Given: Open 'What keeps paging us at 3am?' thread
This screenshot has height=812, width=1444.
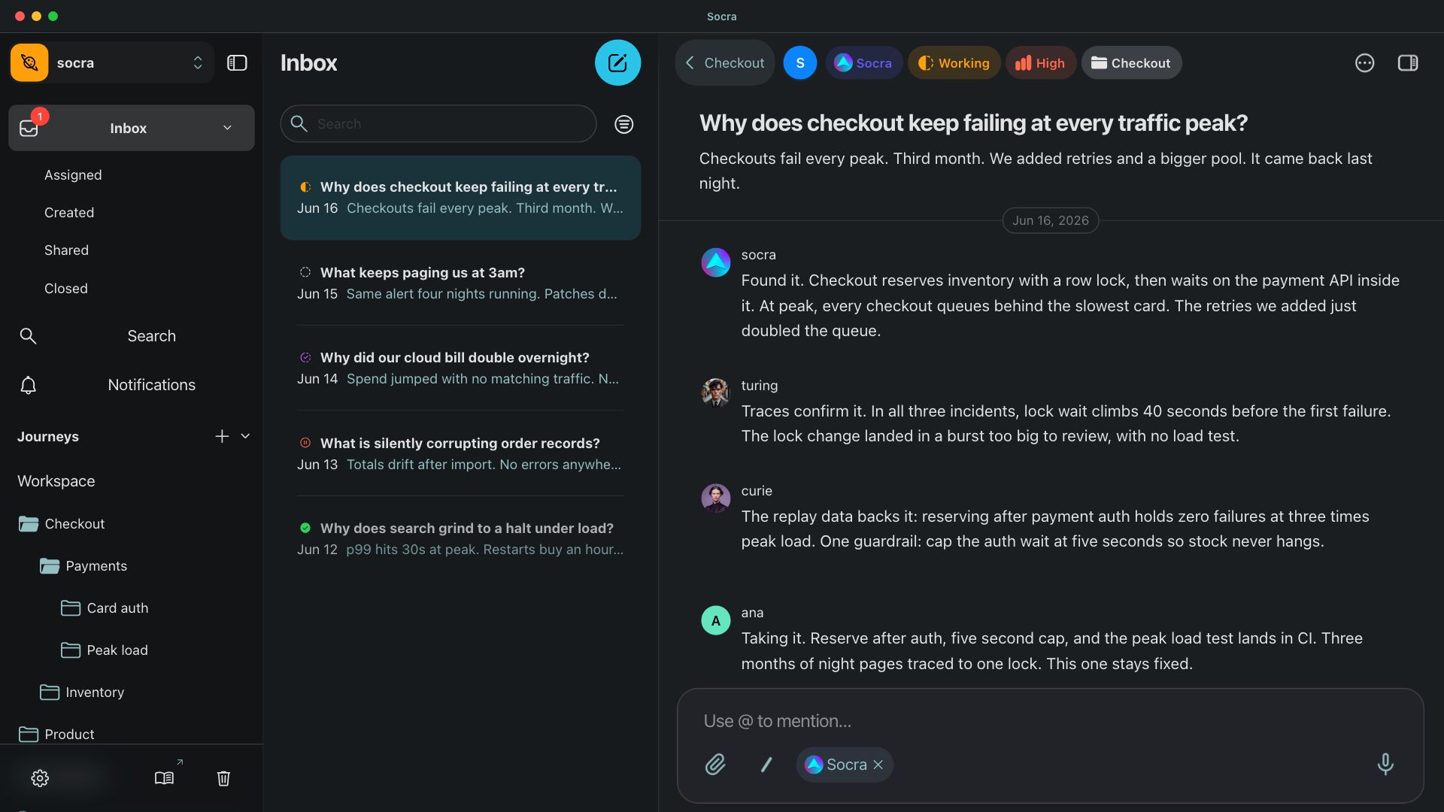Looking at the screenshot, I should (x=460, y=283).
